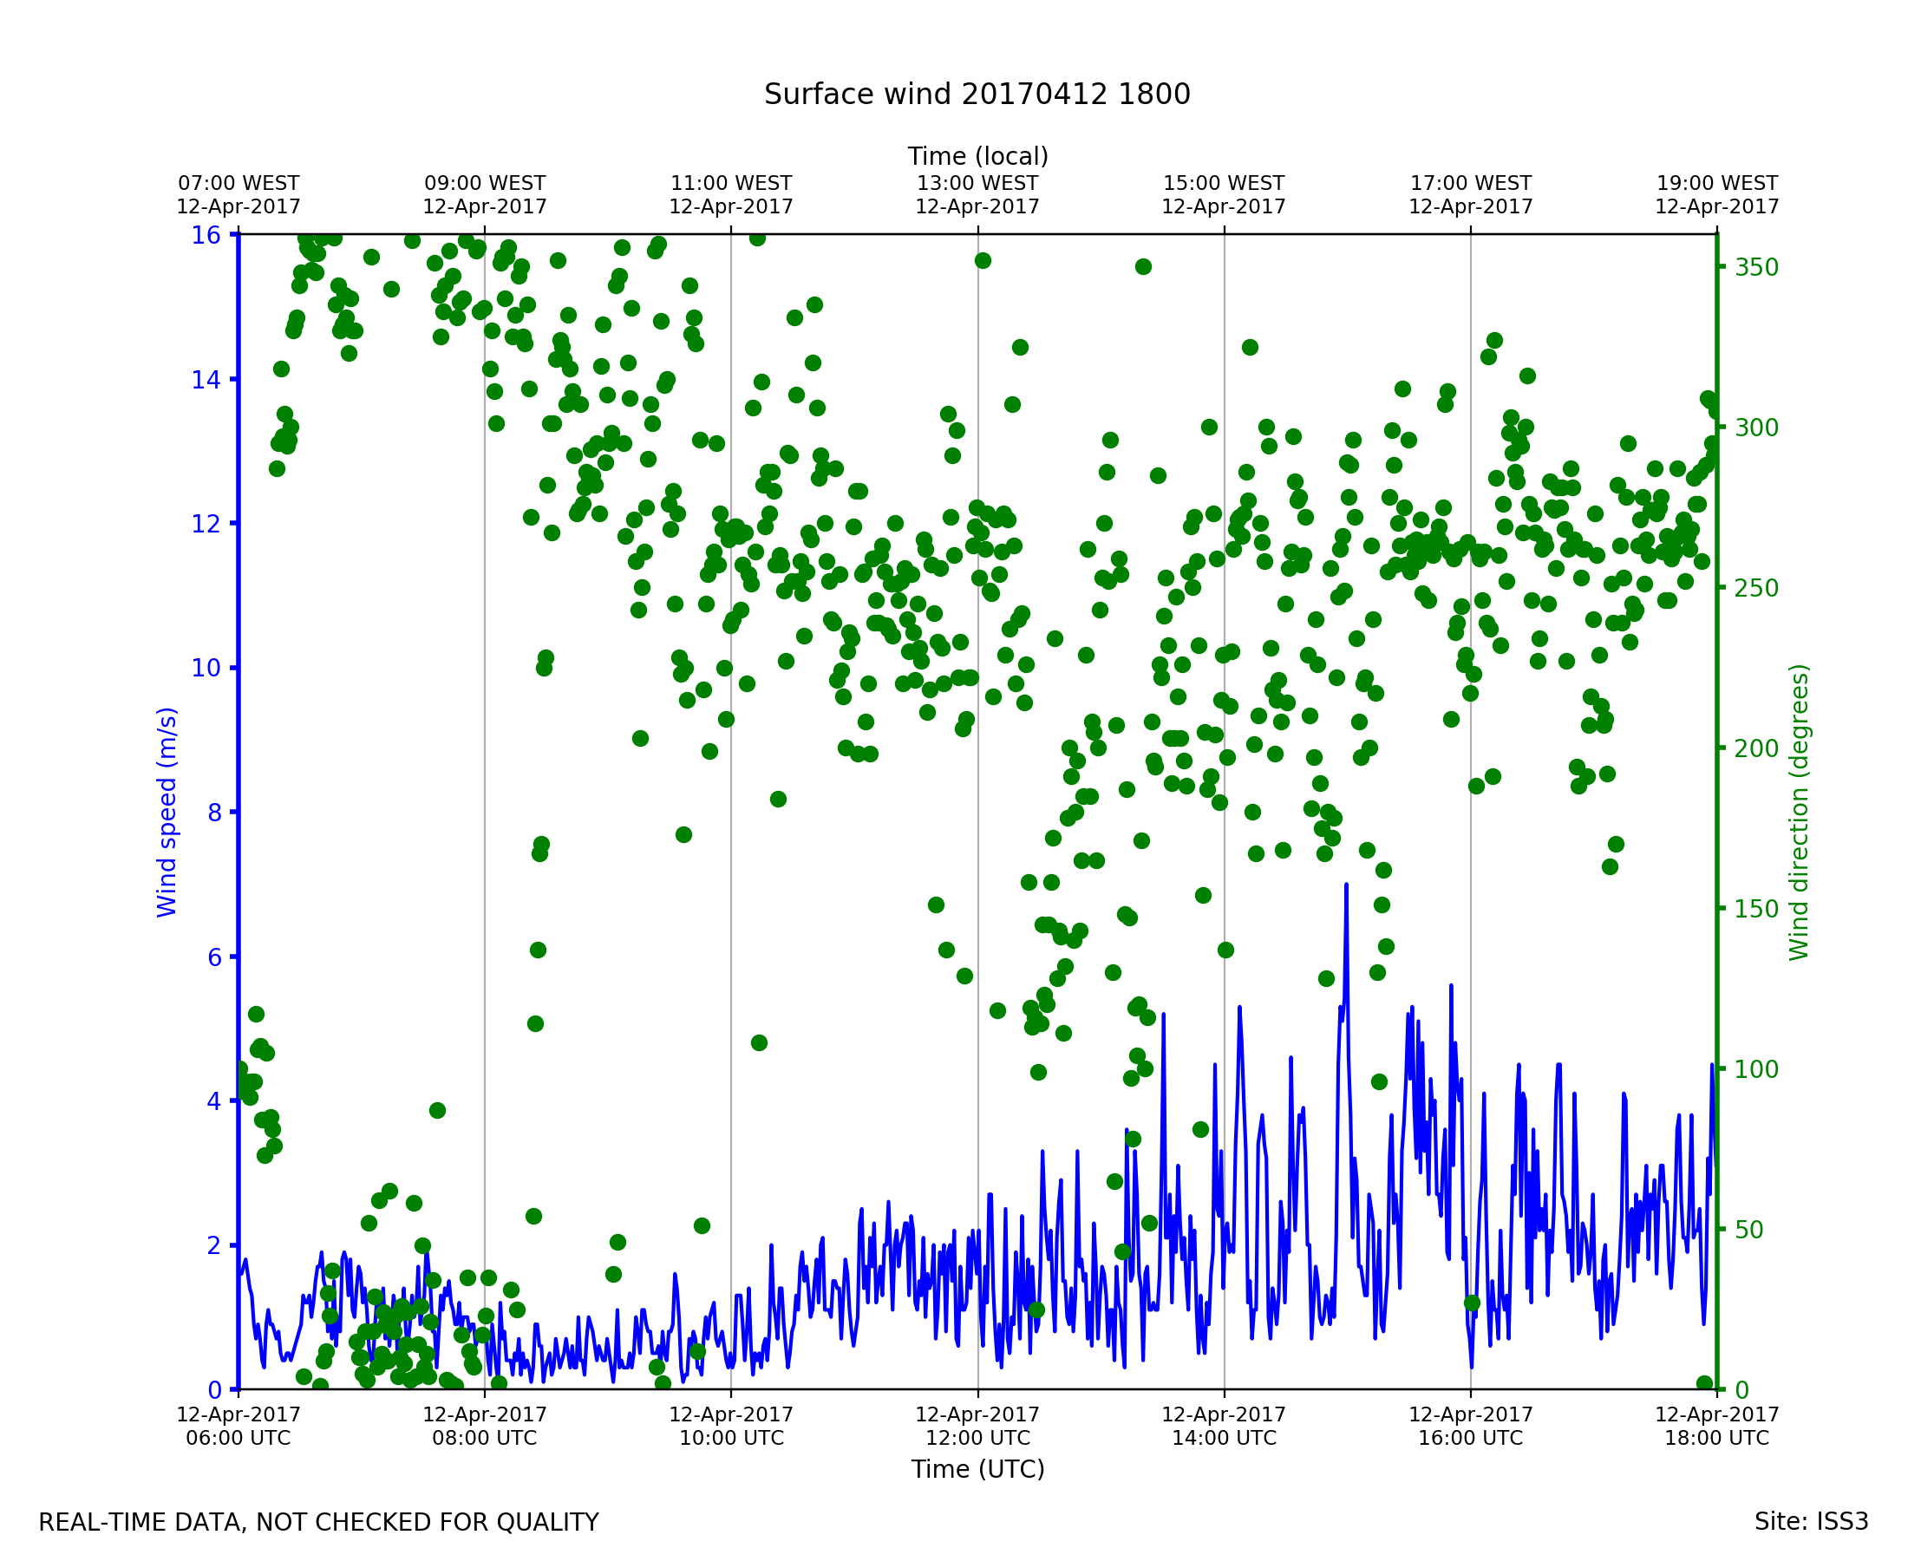Click the REAL-TIME DATA quality disclaimer text
Viewport: 1908px width, 1561px height.
318,1522
